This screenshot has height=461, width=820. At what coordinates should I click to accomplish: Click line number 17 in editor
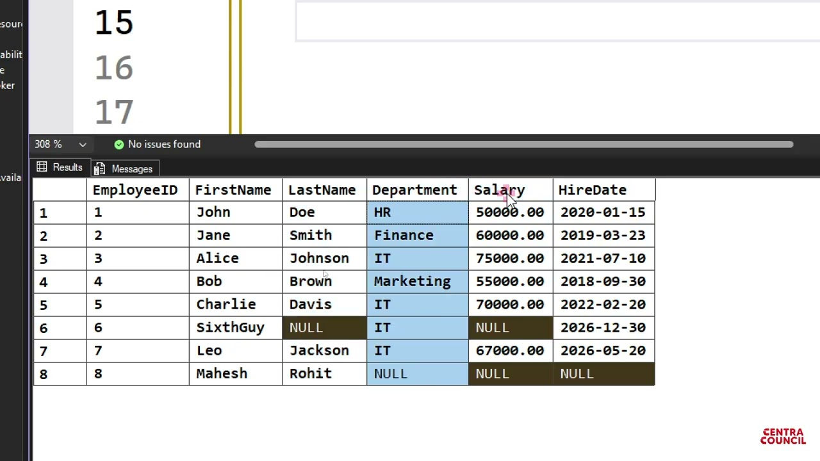coord(114,113)
